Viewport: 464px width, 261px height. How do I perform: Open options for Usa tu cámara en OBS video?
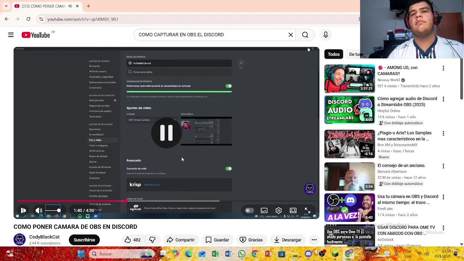tap(443, 197)
